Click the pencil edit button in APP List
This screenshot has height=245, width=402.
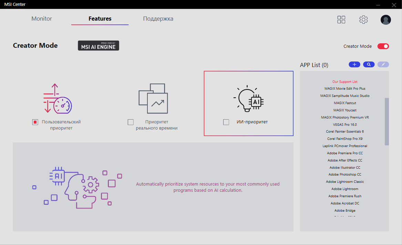click(x=383, y=65)
